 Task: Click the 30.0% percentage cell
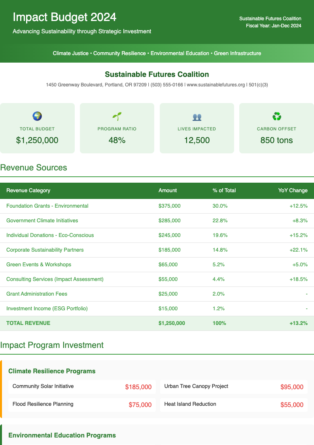coord(220,206)
